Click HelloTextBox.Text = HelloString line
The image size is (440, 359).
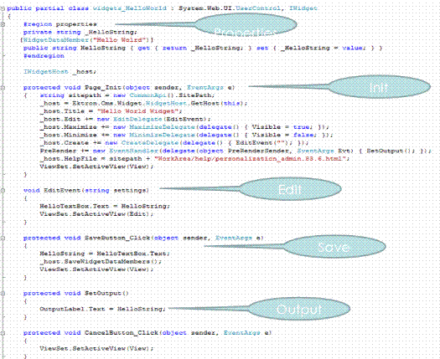tap(105, 206)
